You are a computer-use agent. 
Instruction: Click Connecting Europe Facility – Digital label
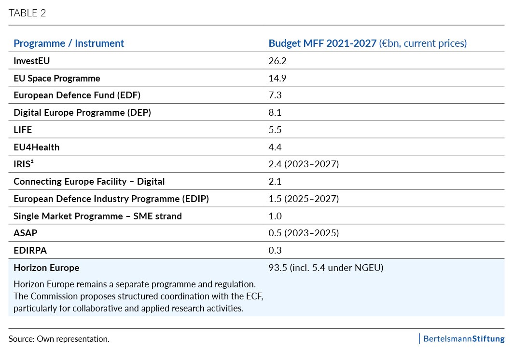coord(89,182)
